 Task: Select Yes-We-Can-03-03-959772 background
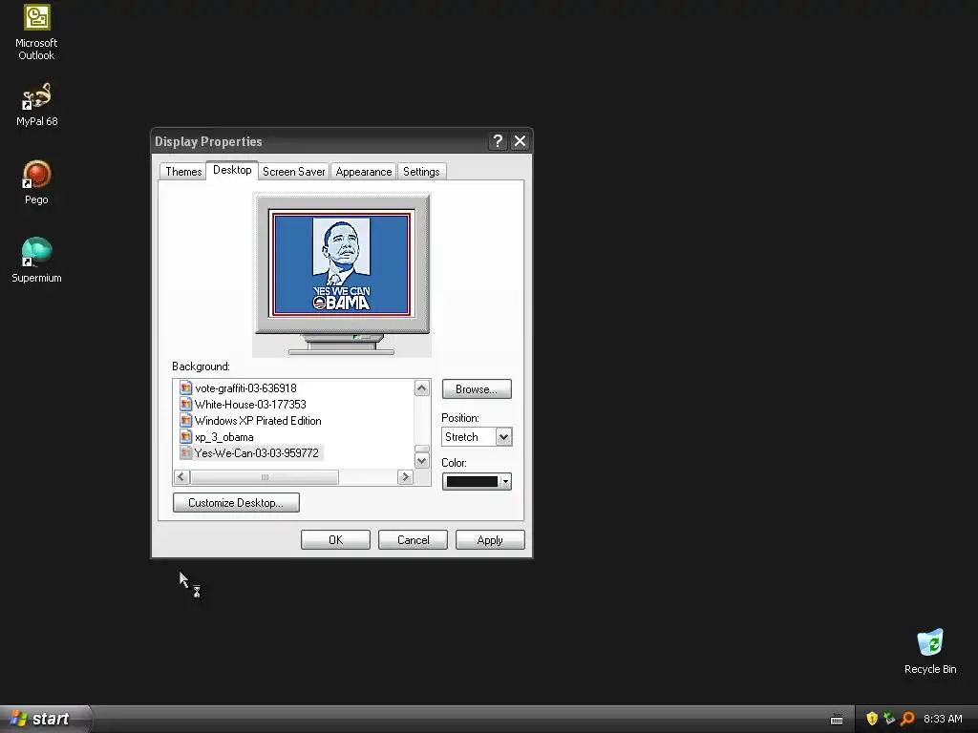256,453
